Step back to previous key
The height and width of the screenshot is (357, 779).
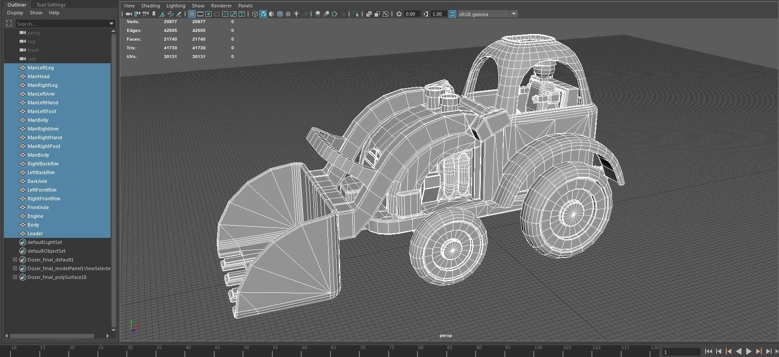729,351
